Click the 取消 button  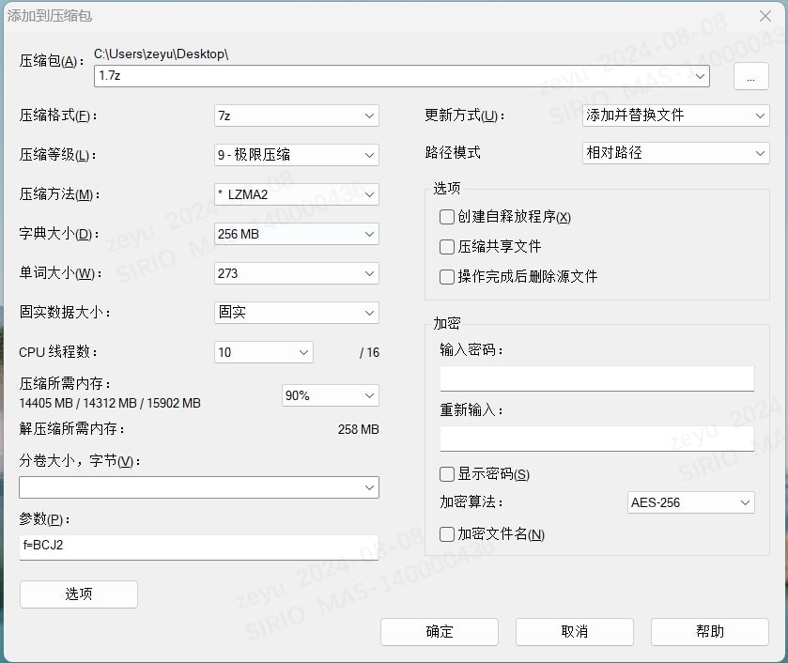[x=575, y=632]
